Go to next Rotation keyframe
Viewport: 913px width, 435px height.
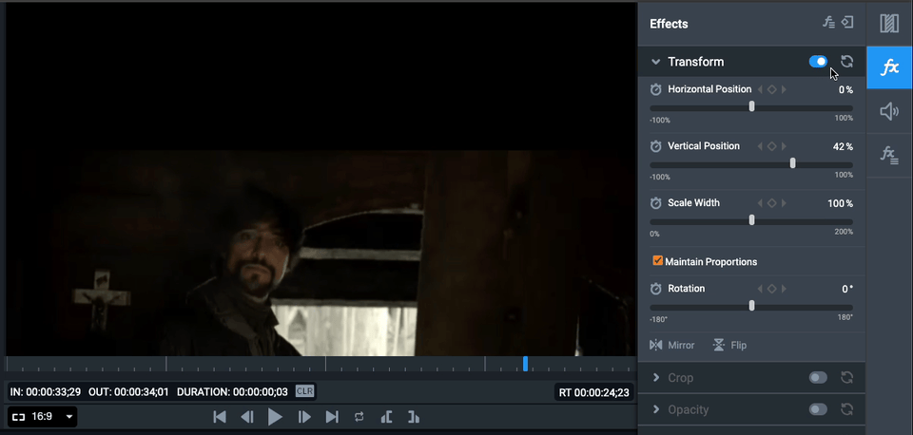point(784,289)
